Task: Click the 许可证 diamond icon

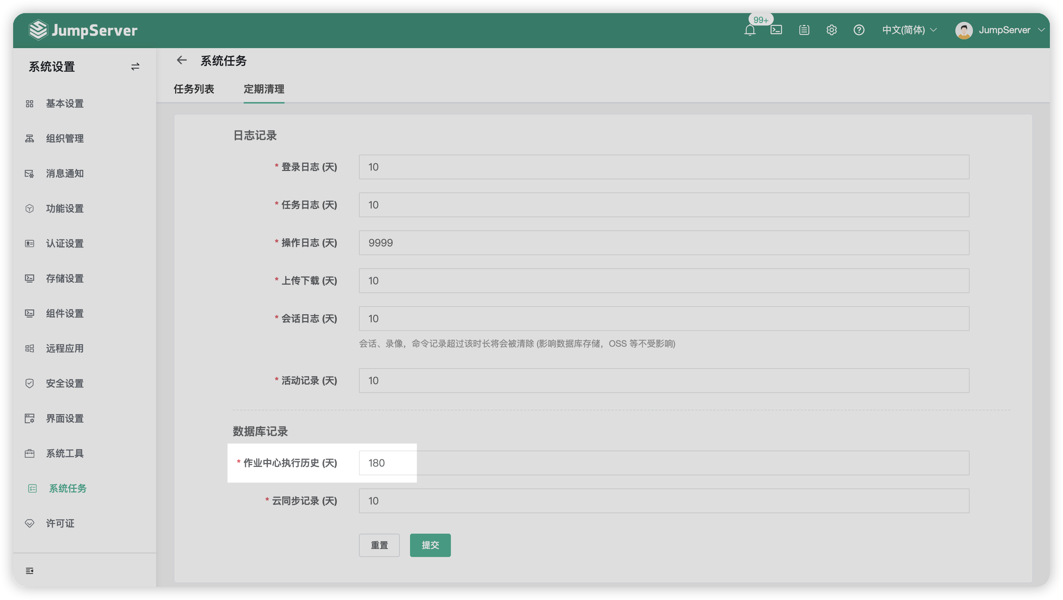Action: [x=29, y=523]
